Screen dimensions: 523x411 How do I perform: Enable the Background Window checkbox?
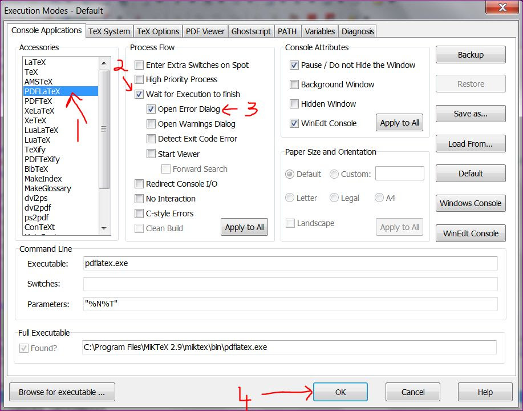[294, 84]
